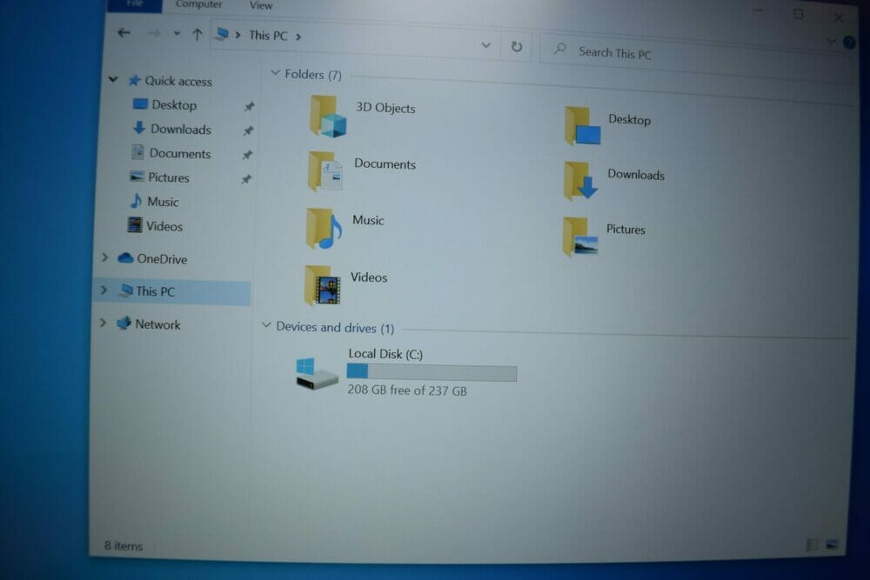Click the Network icon in sidebar
This screenshot has width=870, height=580.
(x=124, y=323)
